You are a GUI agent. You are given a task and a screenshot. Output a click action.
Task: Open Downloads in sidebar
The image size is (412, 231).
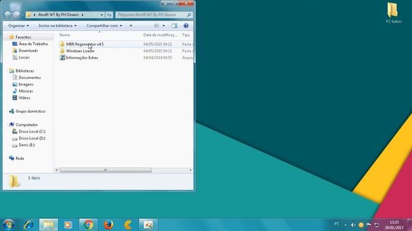(28, 51)
